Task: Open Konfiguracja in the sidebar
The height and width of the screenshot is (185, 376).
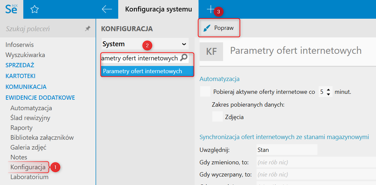Action: 28,167
